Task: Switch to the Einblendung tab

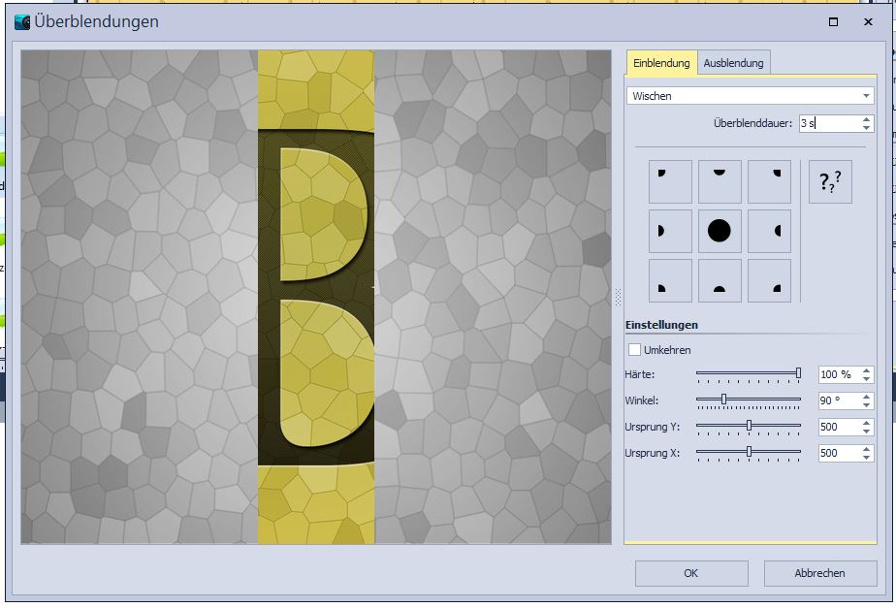Action: (661, 63)
